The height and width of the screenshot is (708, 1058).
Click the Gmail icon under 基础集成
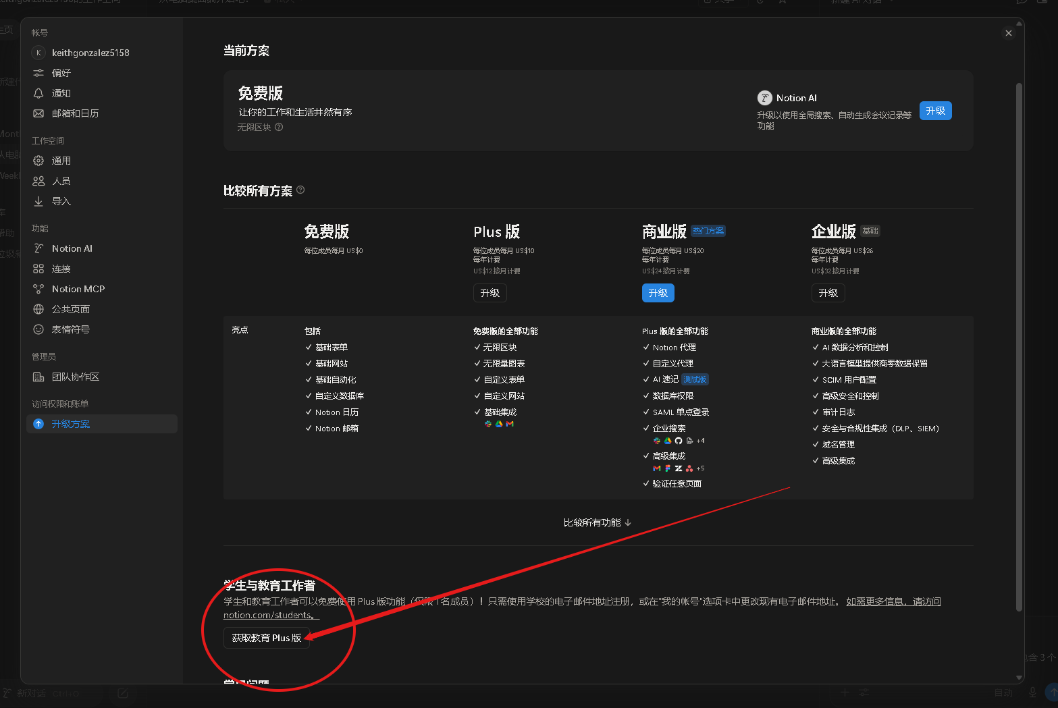(510, 424)
